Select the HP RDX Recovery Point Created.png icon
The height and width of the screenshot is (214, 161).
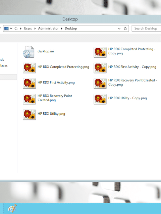[x=29, y=99]
